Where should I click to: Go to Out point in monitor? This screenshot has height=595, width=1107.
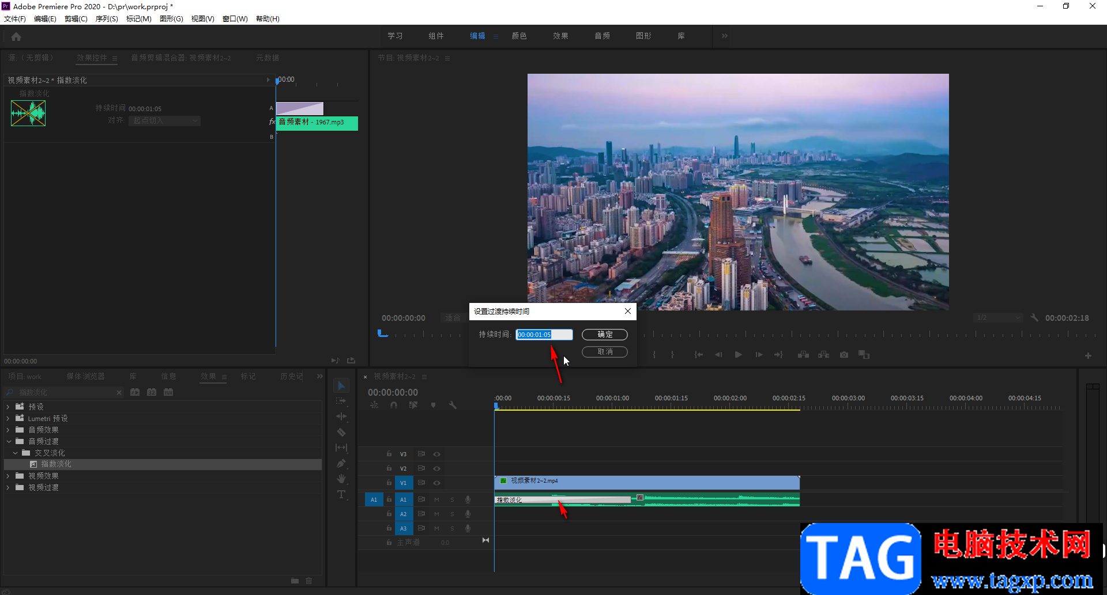778,355
